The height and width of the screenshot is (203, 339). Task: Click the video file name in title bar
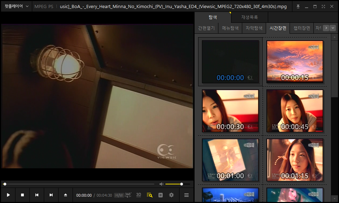[x=173, y=6]
